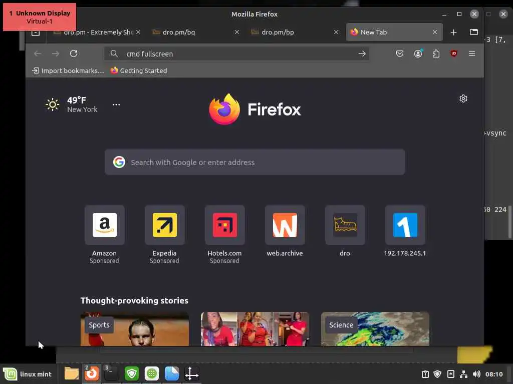Click the 08:10 clock

point(493,374)
